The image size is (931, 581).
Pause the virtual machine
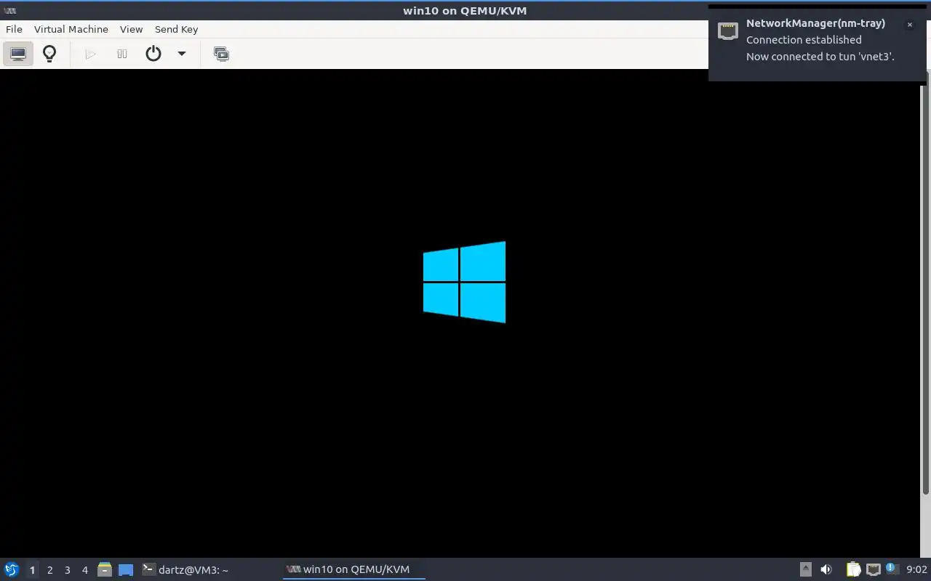(x=122, y=54)
